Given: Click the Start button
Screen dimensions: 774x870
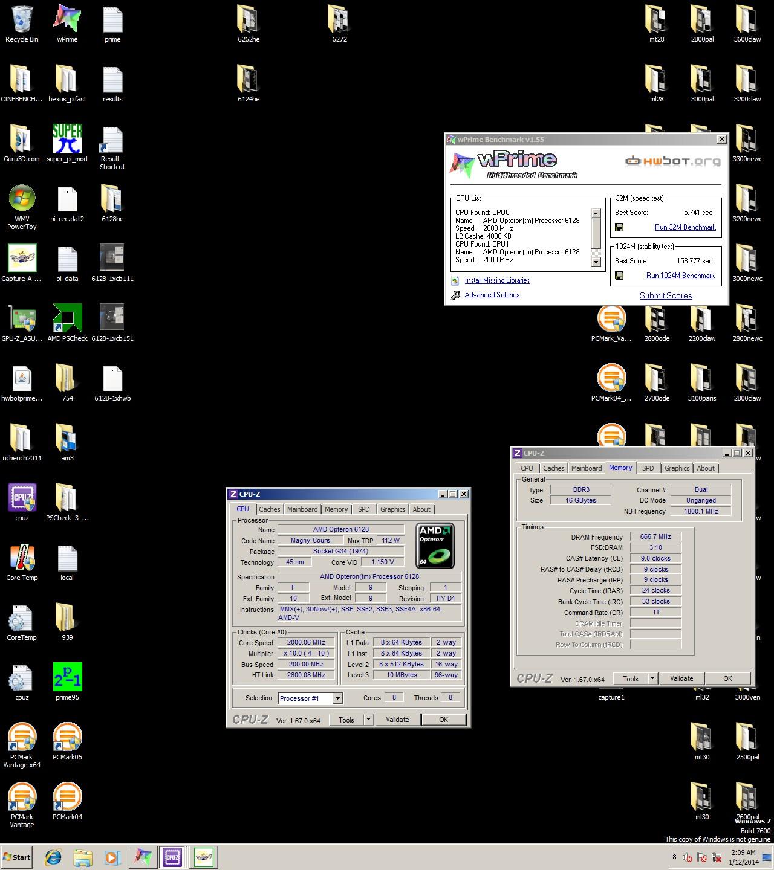Looking at the screenshot, I should click(17, 857).
